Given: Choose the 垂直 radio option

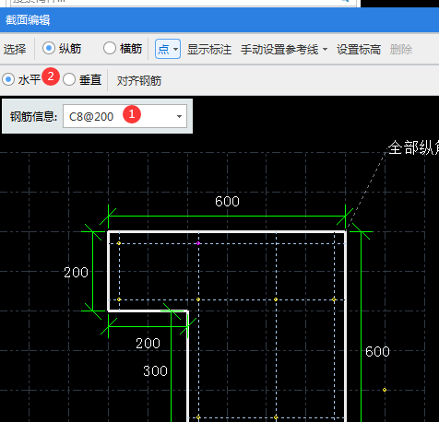Looking at the screenshot, I should coord(69,79).
